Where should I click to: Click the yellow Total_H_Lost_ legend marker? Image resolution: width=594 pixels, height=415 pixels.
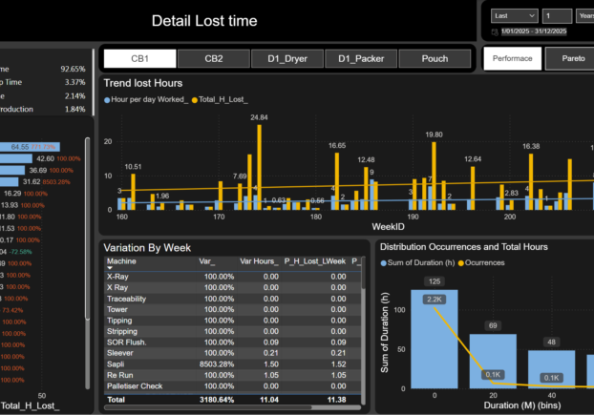coord(194,100)
